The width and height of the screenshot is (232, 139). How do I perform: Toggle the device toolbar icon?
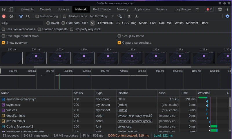point(11,10)
